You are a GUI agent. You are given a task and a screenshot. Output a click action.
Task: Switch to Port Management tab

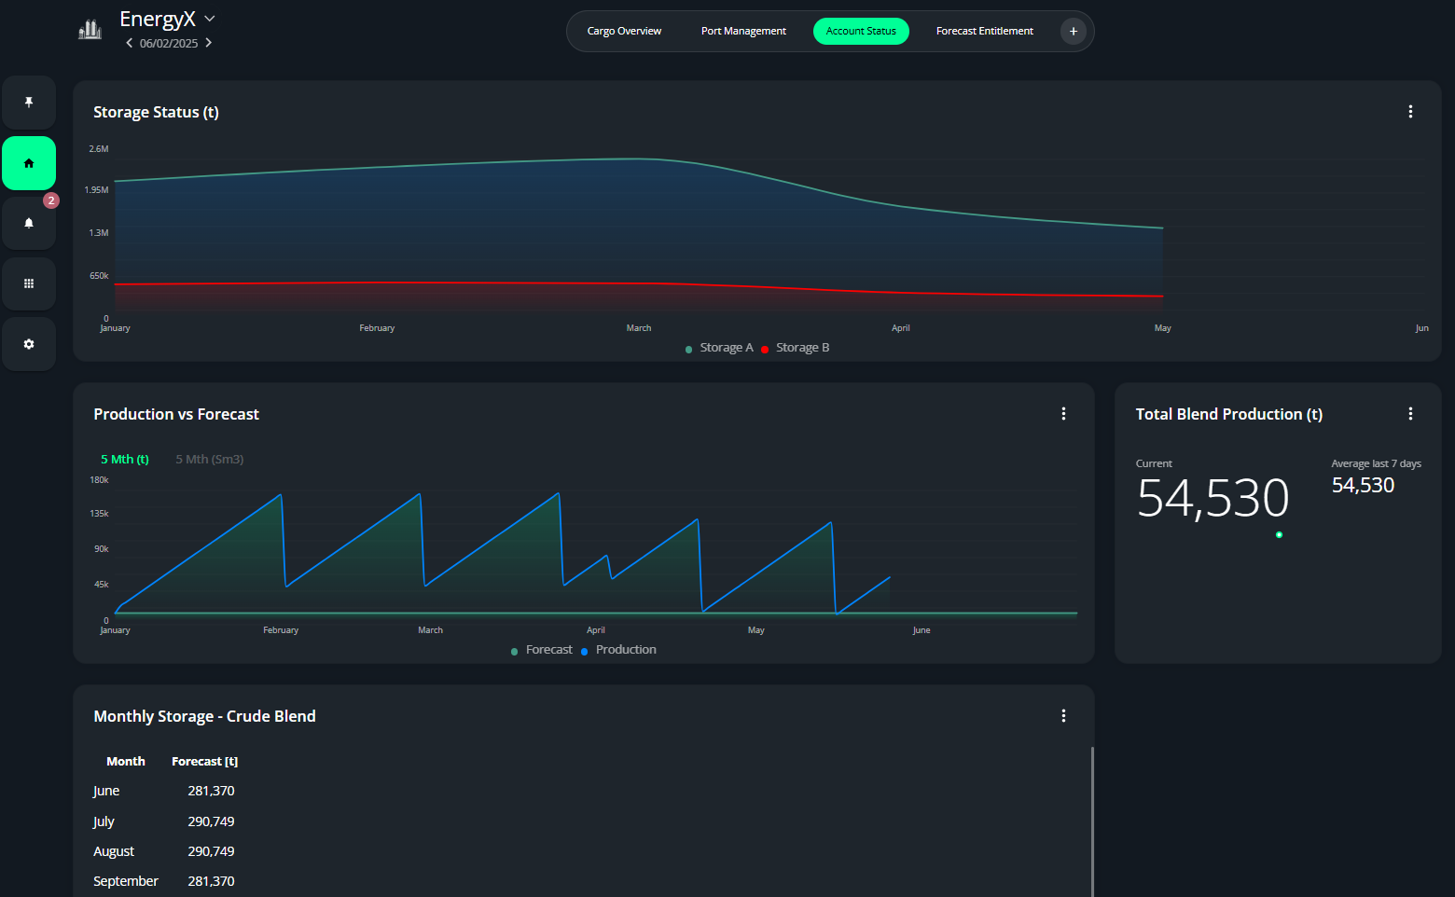[x=743, y=32]
